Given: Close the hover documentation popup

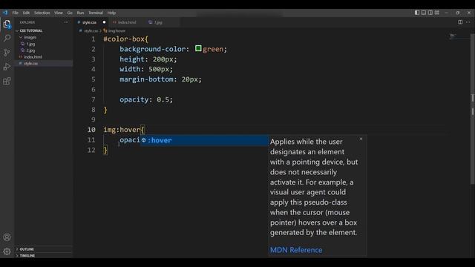Looking at the screenshot, I should click(x=361, y=139).
